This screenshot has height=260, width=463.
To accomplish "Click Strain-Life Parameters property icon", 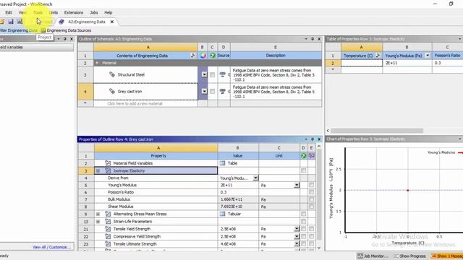I will (x=108, y=222).
